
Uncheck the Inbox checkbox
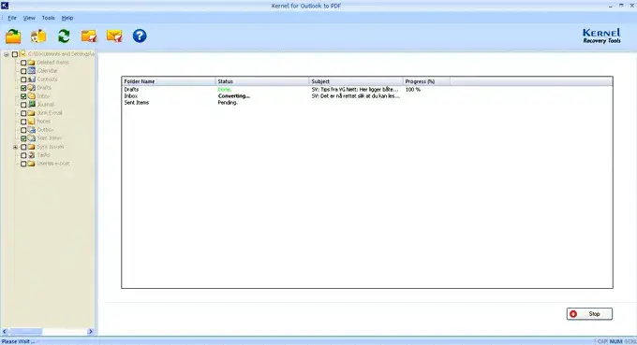[23, 96]
